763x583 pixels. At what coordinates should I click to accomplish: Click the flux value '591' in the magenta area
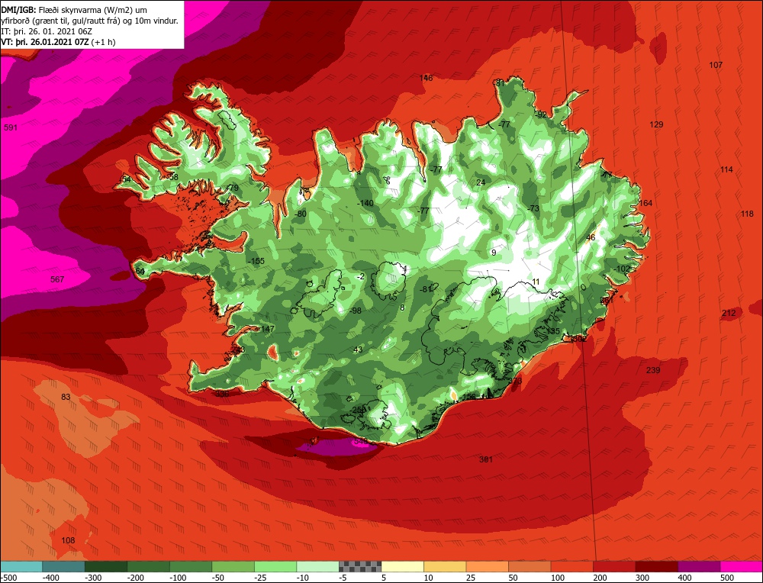pos(11,127)
